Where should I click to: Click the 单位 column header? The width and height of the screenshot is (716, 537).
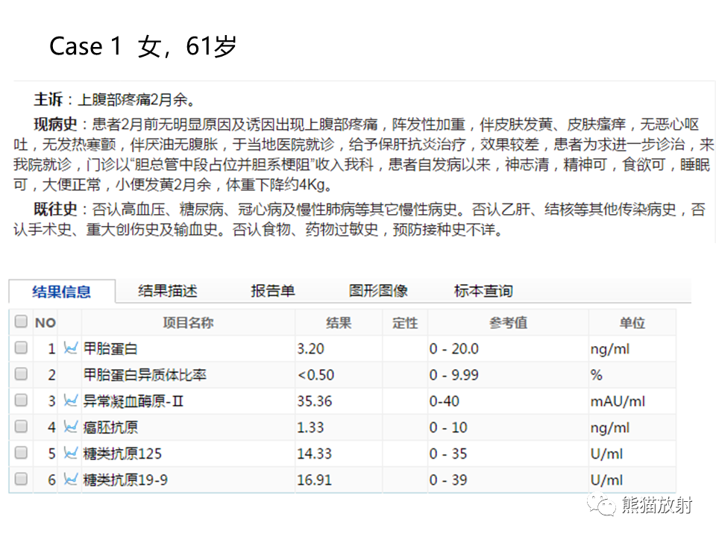pyautogui.click(x=632, y=323)
